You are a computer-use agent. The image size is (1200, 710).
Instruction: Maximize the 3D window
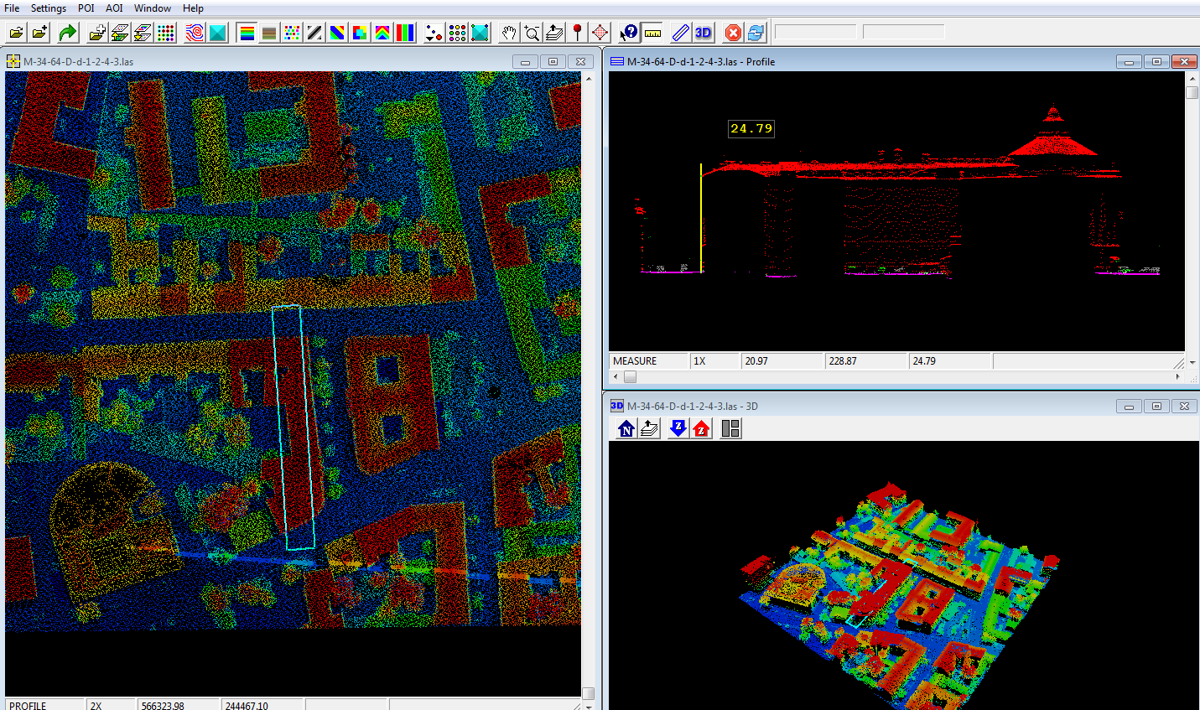[1156, 407]
